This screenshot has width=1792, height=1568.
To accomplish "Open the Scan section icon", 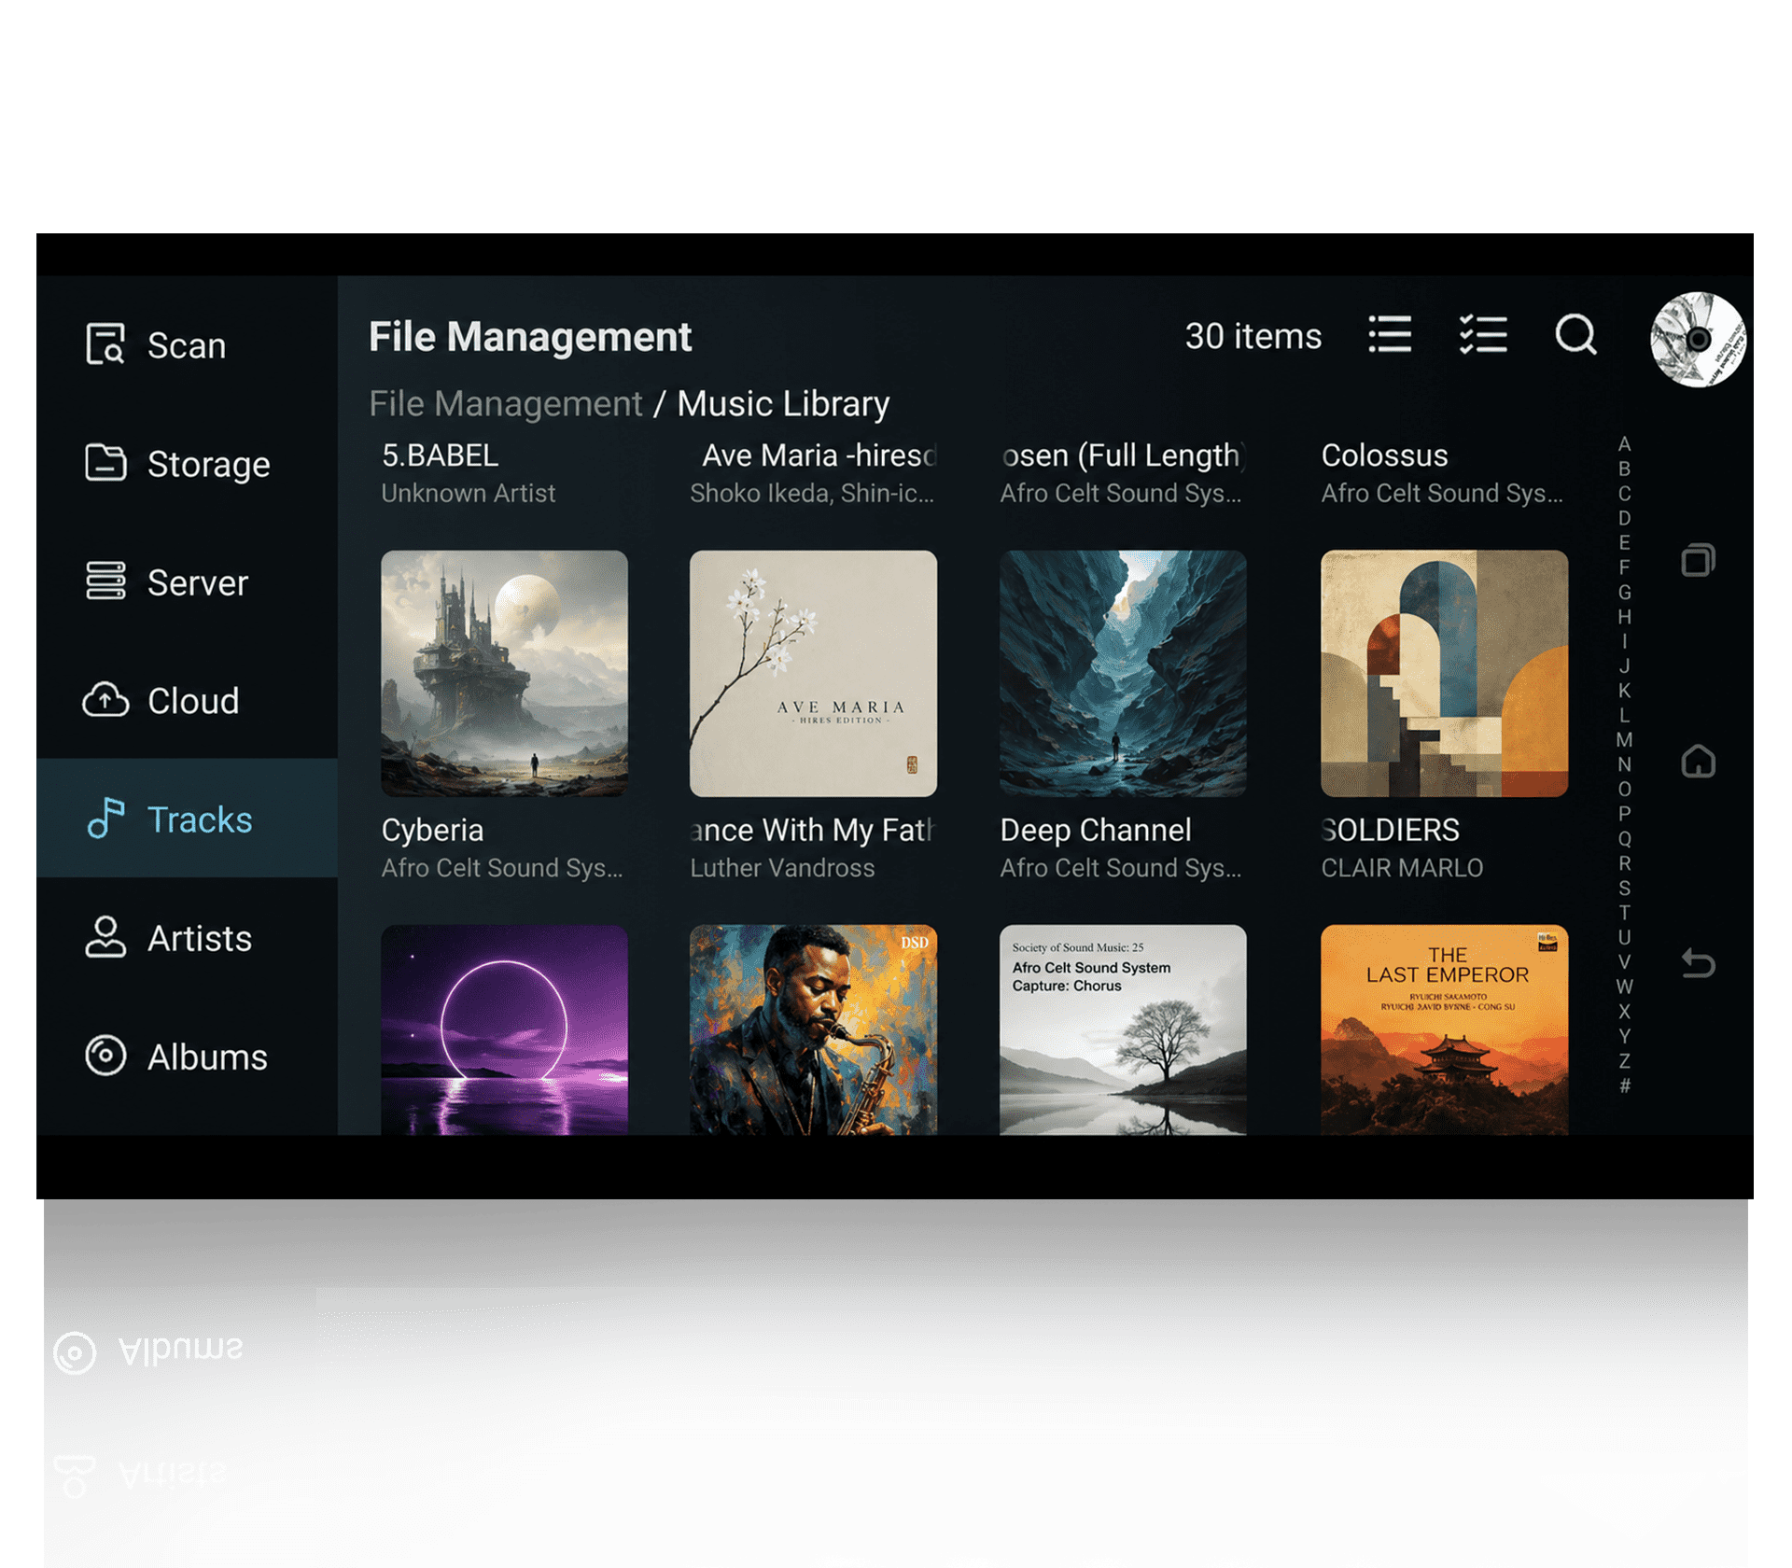I will click(x=105, y=344).
